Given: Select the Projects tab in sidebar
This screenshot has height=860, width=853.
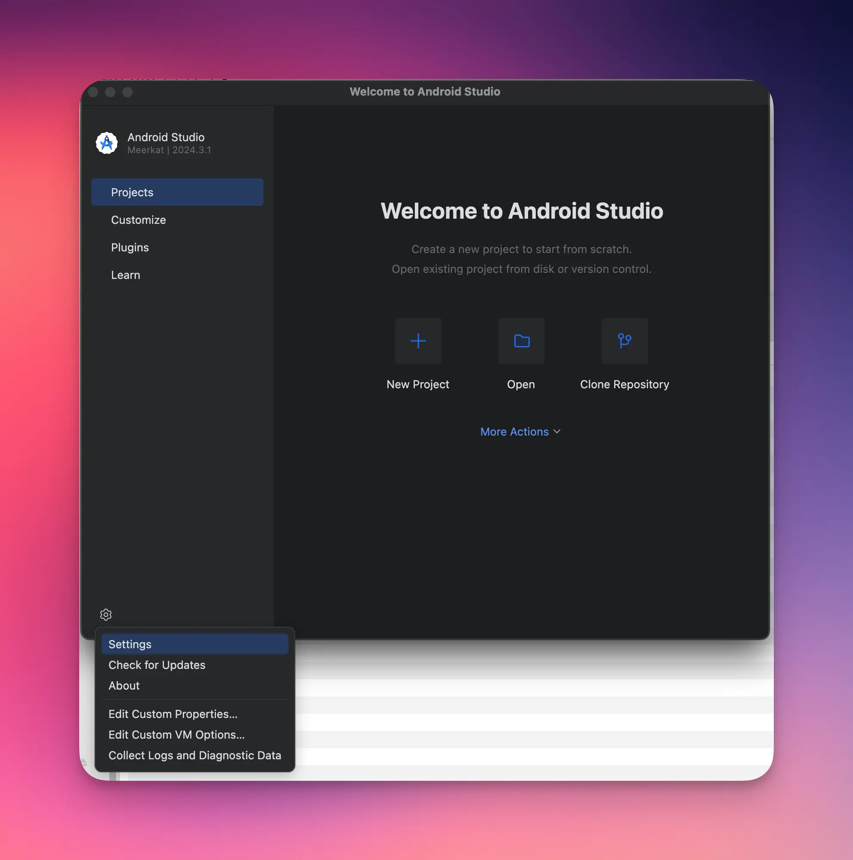Looking at the screenshot, I should (177, 192).
